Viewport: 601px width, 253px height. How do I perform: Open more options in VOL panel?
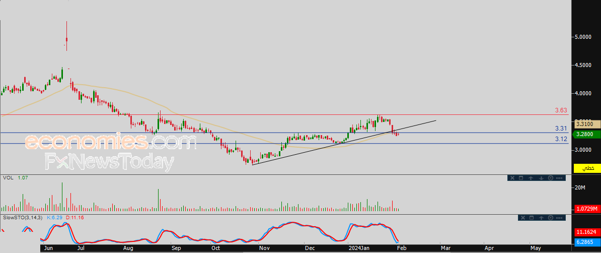tap(560, 178)
